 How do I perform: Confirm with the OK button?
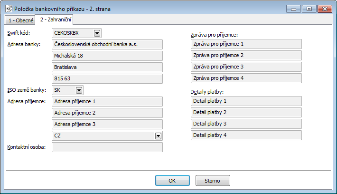pyautogui.click(x=172, y=180)
